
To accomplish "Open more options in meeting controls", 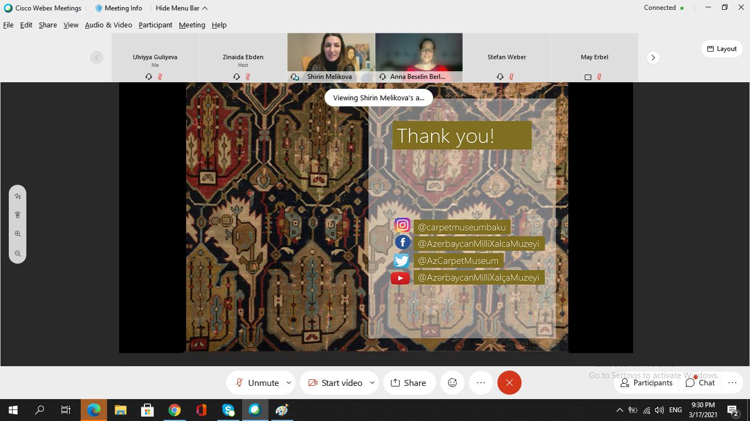I will tap(481, 383).
